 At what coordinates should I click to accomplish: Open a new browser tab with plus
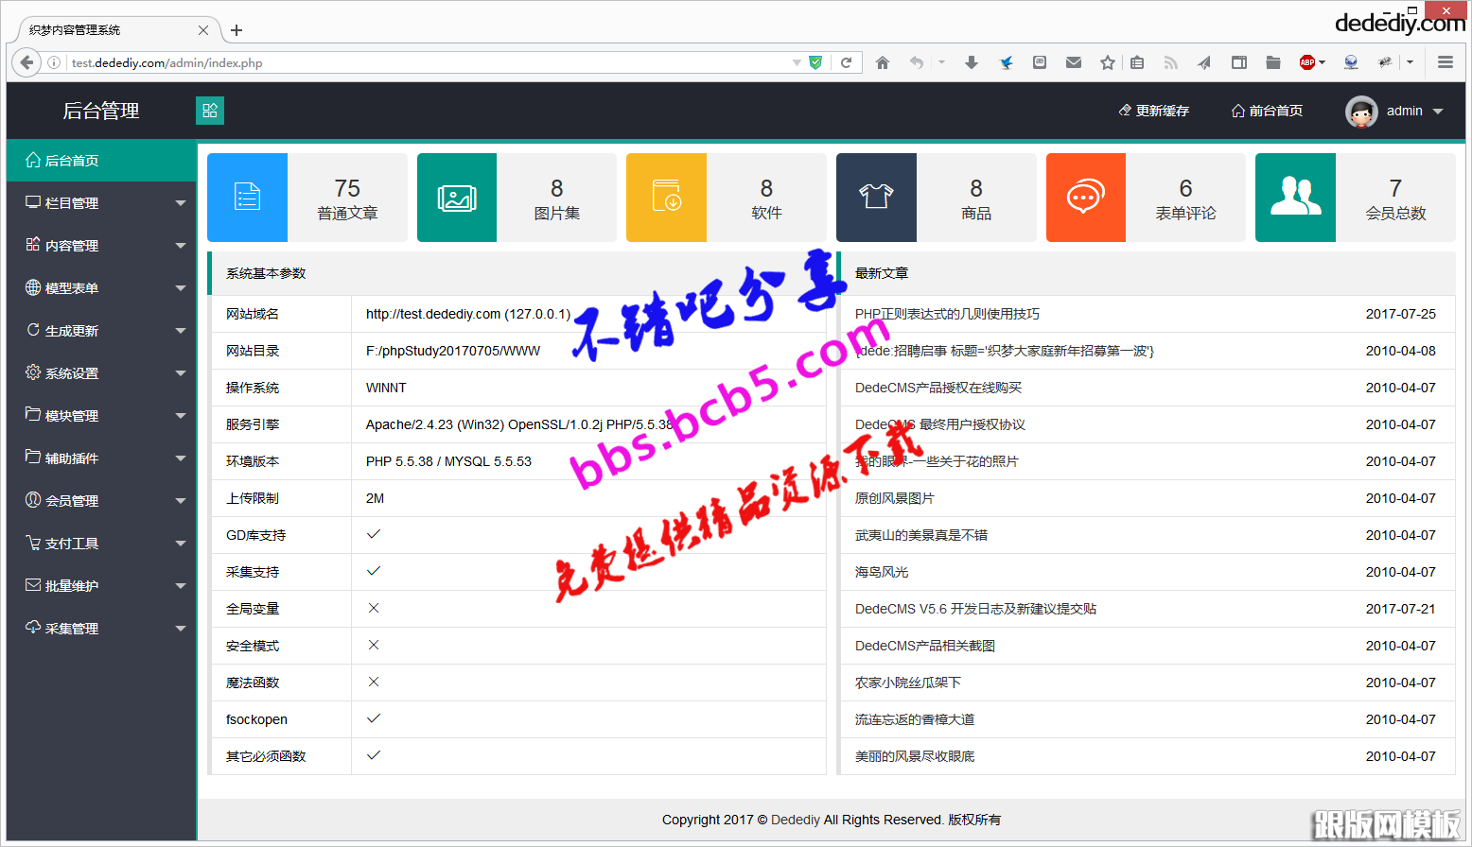click(237, 30)
